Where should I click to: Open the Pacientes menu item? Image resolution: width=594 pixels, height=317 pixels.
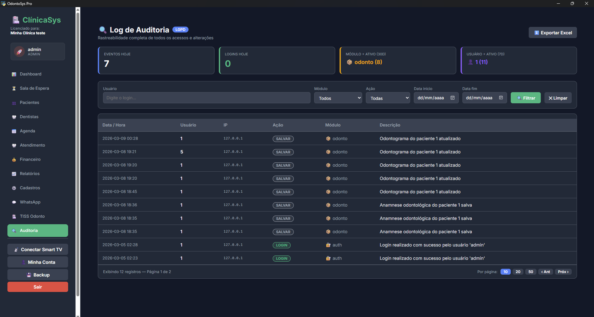[29, 103]
